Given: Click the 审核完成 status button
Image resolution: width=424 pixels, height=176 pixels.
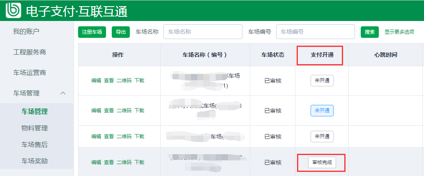Looking at the screenshot, I should tap(322, 163).
